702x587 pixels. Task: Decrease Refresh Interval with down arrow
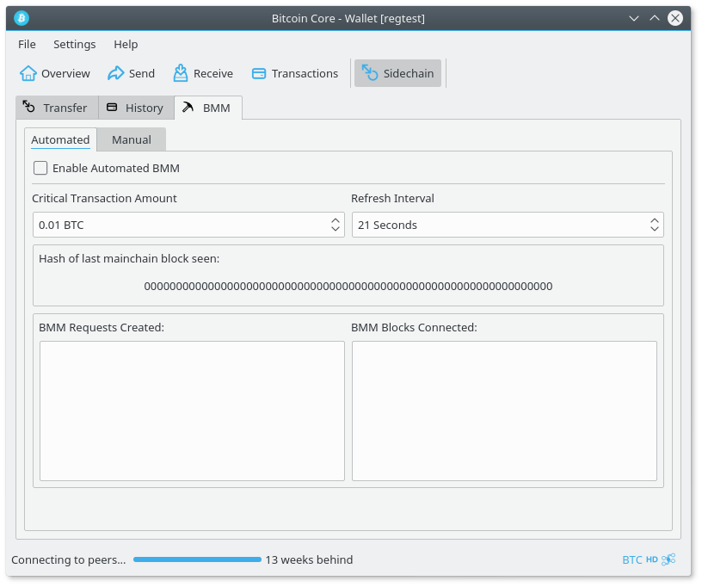pyautogui.click(x=655, y=228)
